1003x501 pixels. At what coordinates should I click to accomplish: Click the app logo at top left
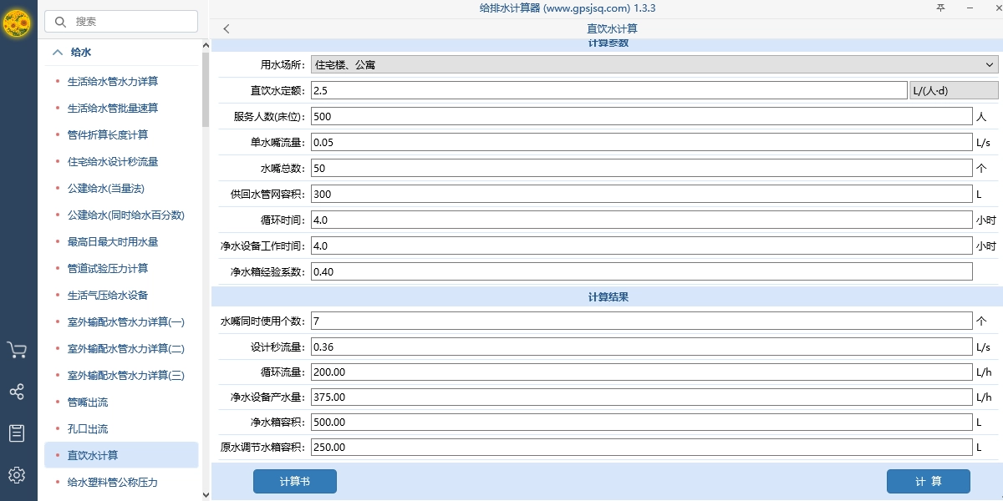point(18,24)
